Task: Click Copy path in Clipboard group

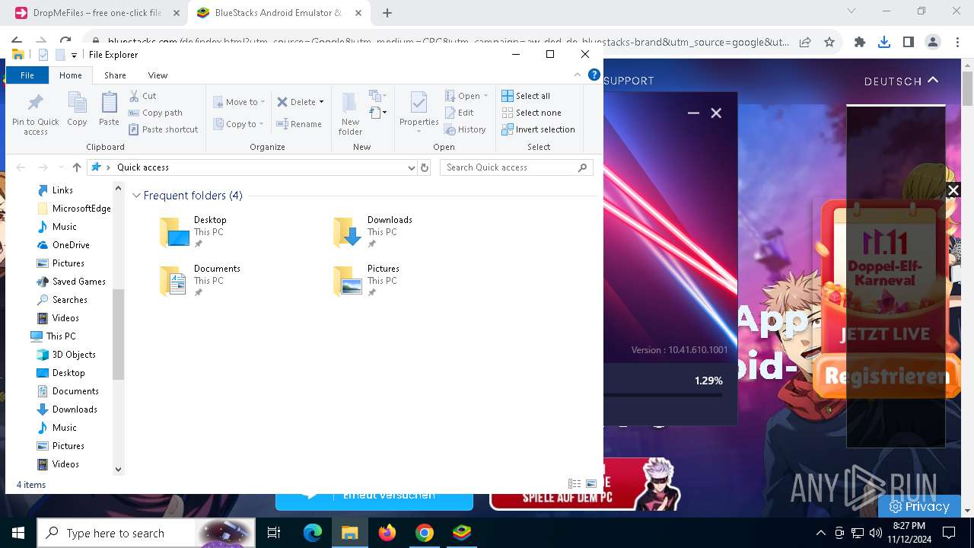Action: coord(155,113)
